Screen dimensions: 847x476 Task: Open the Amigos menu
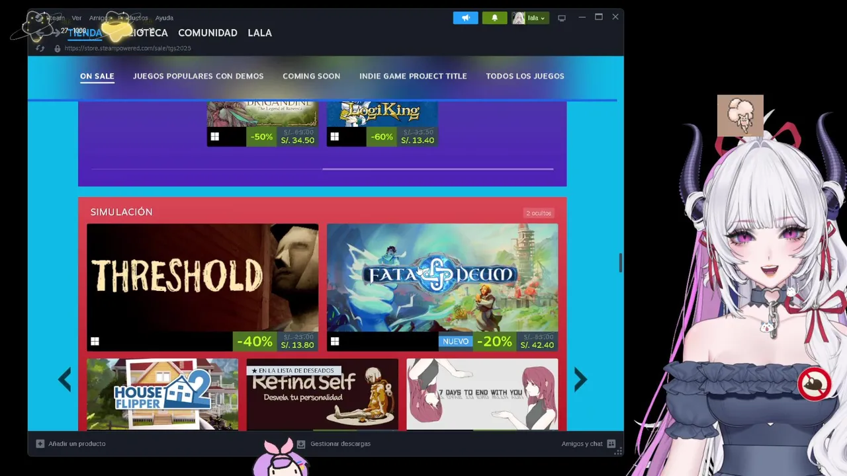100,18
